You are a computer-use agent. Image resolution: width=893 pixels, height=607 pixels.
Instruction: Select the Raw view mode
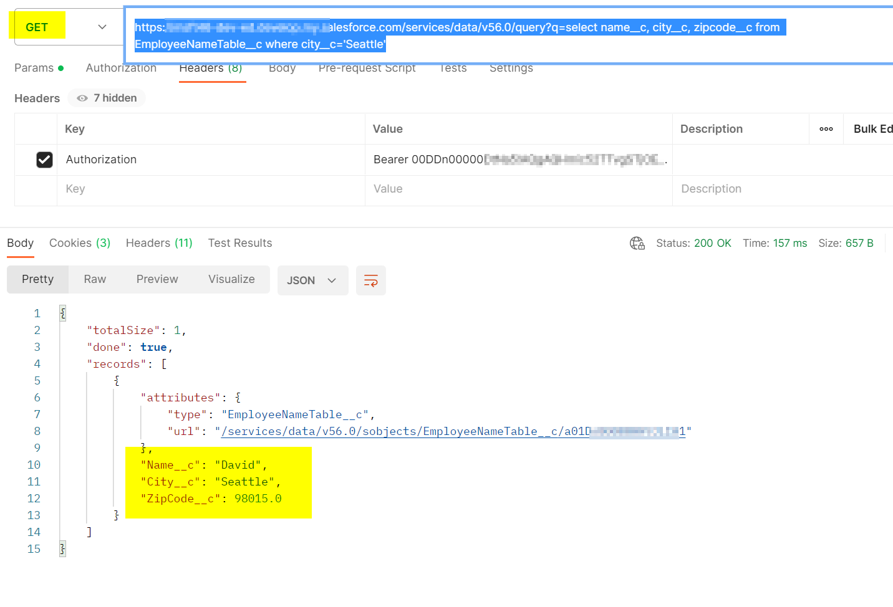pyautogui.click(x=95, y=279)
